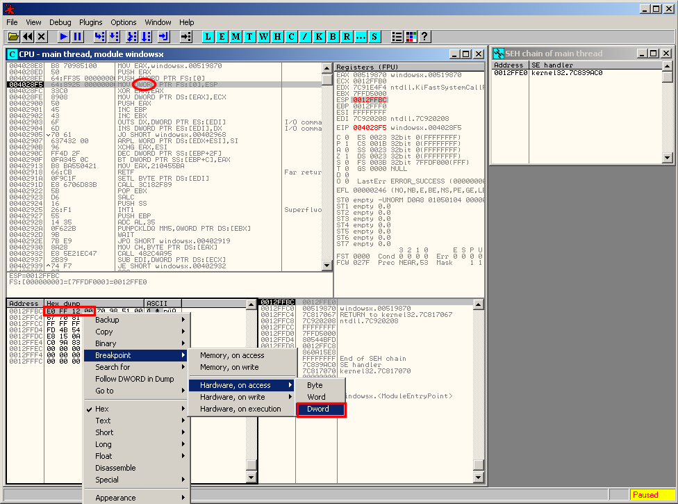Click Follow DWORD in Dump

(134, 379)
